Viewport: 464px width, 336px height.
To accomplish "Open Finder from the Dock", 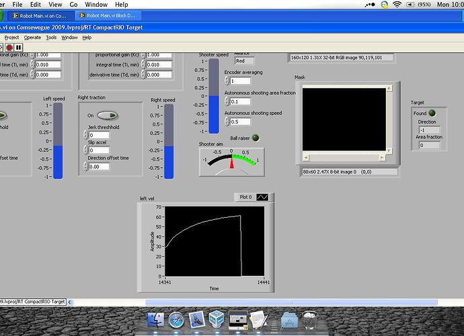I will 155,319.
